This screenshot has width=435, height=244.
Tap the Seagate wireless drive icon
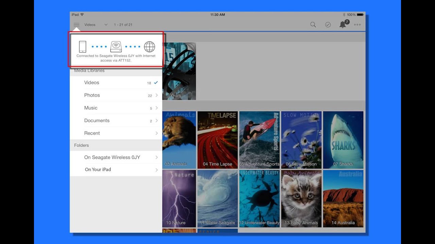pyautogui.click(x=116, y=46)
